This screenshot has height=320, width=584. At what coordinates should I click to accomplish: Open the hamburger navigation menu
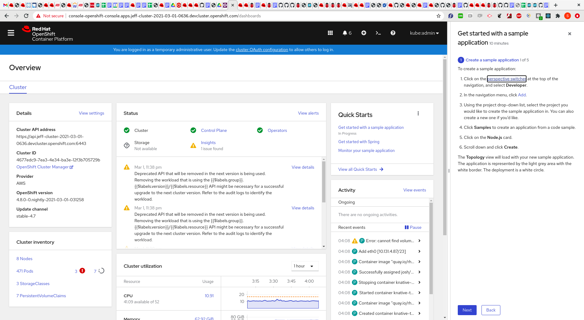pyautogui.click(x=11, y=33)
